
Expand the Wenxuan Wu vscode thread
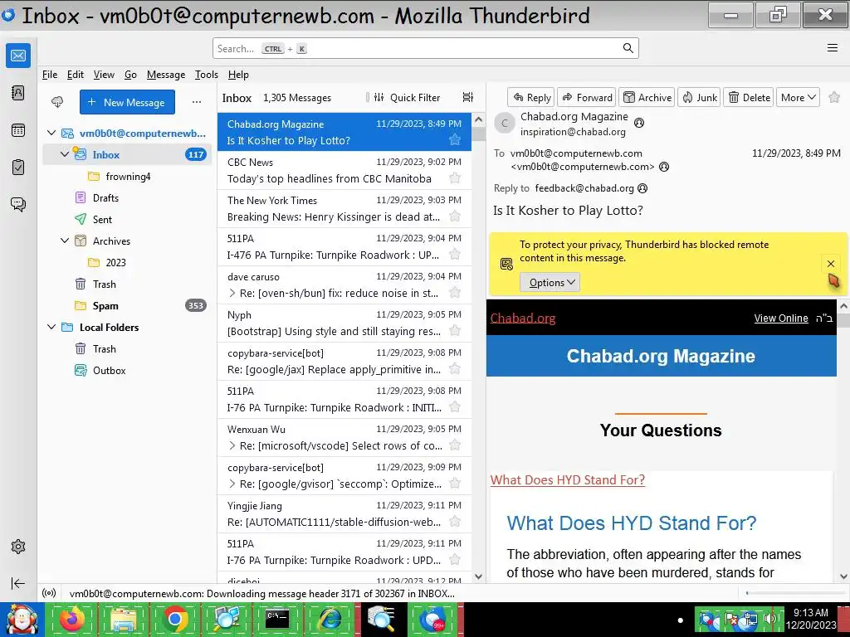point(232,445)
